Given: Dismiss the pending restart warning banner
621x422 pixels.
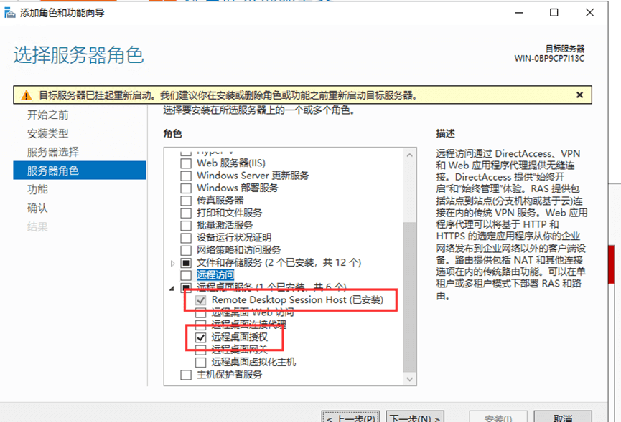Looking at the screenshot, I should coord(579,95).
